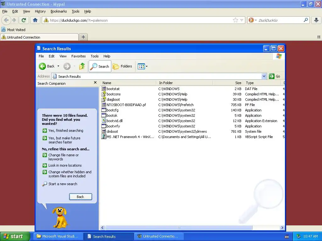Open Most Visited bookmarks folder
Screen dimensions: 322x241
pyautogui.click(x=13, y=30)
